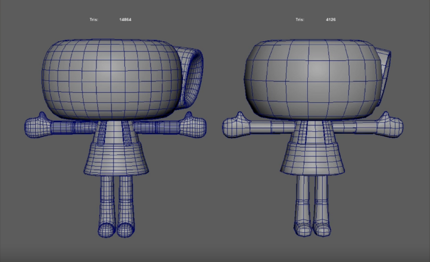Select the screen-right leg of the high-poly model
This screenshot has width=430, height=262.
point(126,199)
